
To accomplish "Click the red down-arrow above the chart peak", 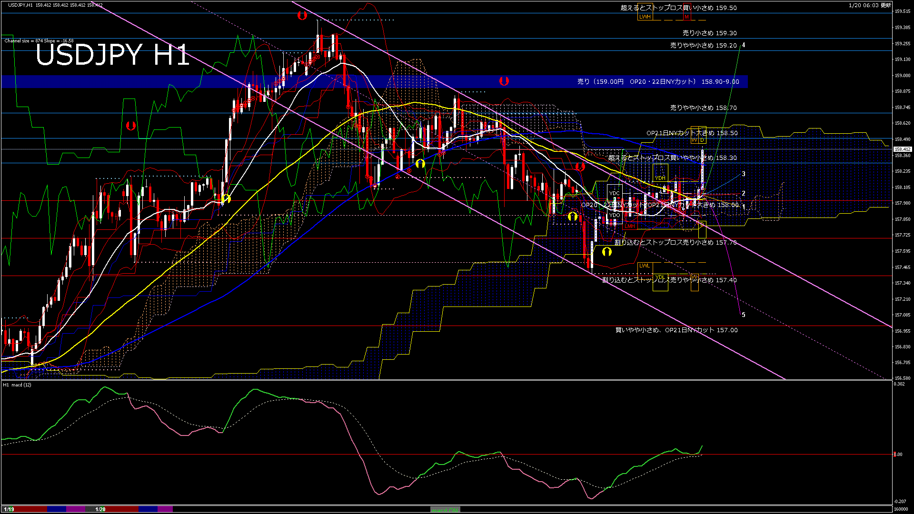I will tap(302, 16).
